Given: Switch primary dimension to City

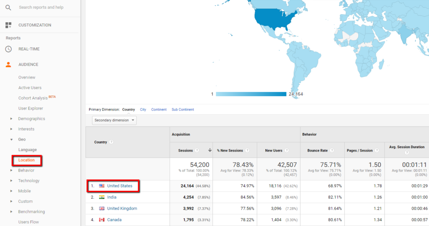Looking at the screenshot, I should click(143, 110).
